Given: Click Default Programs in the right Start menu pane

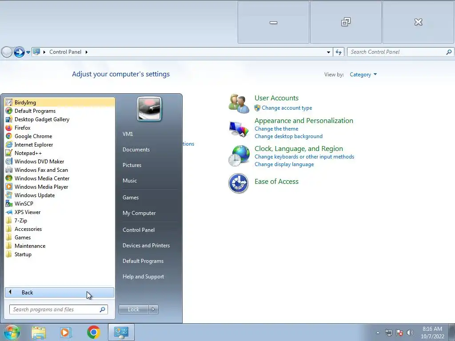Looking at the screenshot, I should point(143,261).
